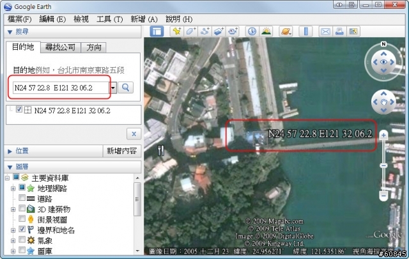
Task: Open the 新增(A) menu
Action: (x=144, y=19)
